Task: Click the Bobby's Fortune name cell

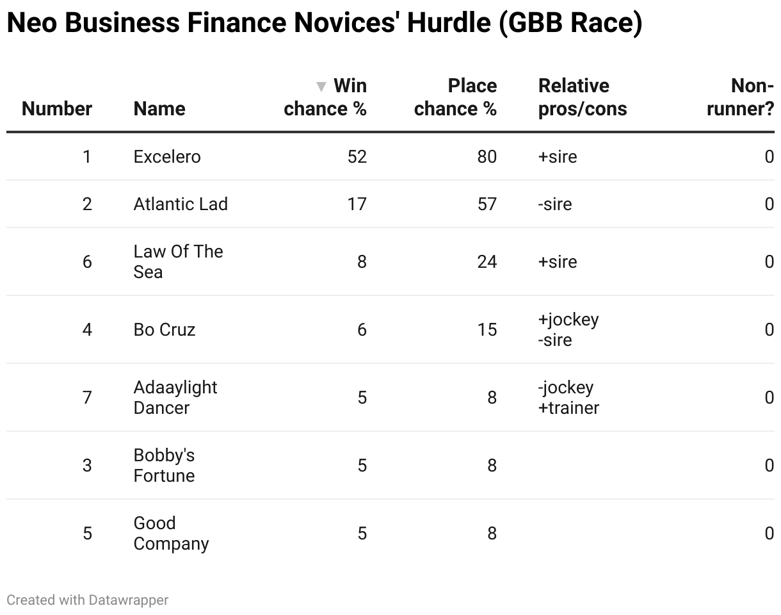Action: [x=164, y=466]
